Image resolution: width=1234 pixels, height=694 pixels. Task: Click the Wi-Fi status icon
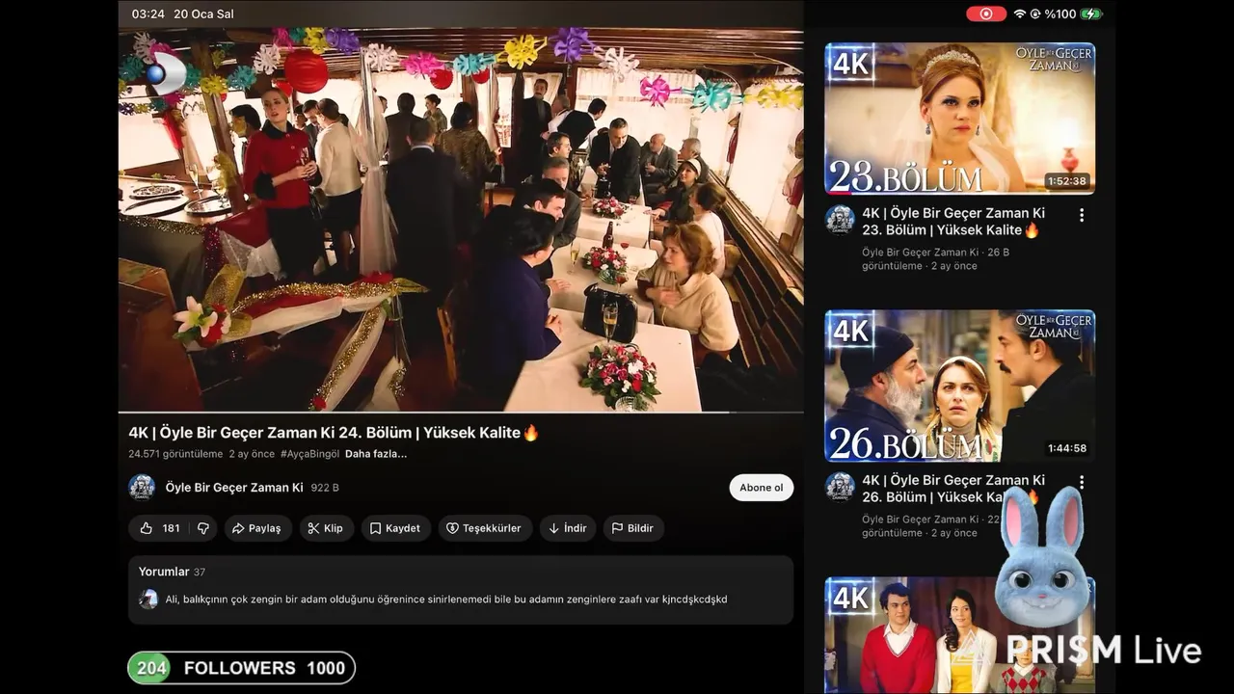tap(1019, 13)
